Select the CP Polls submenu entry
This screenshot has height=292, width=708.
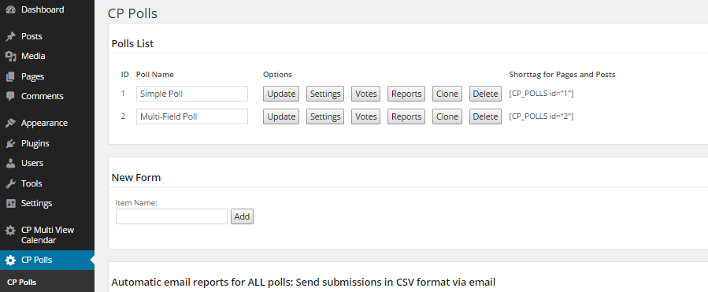(x=22, y=283)
